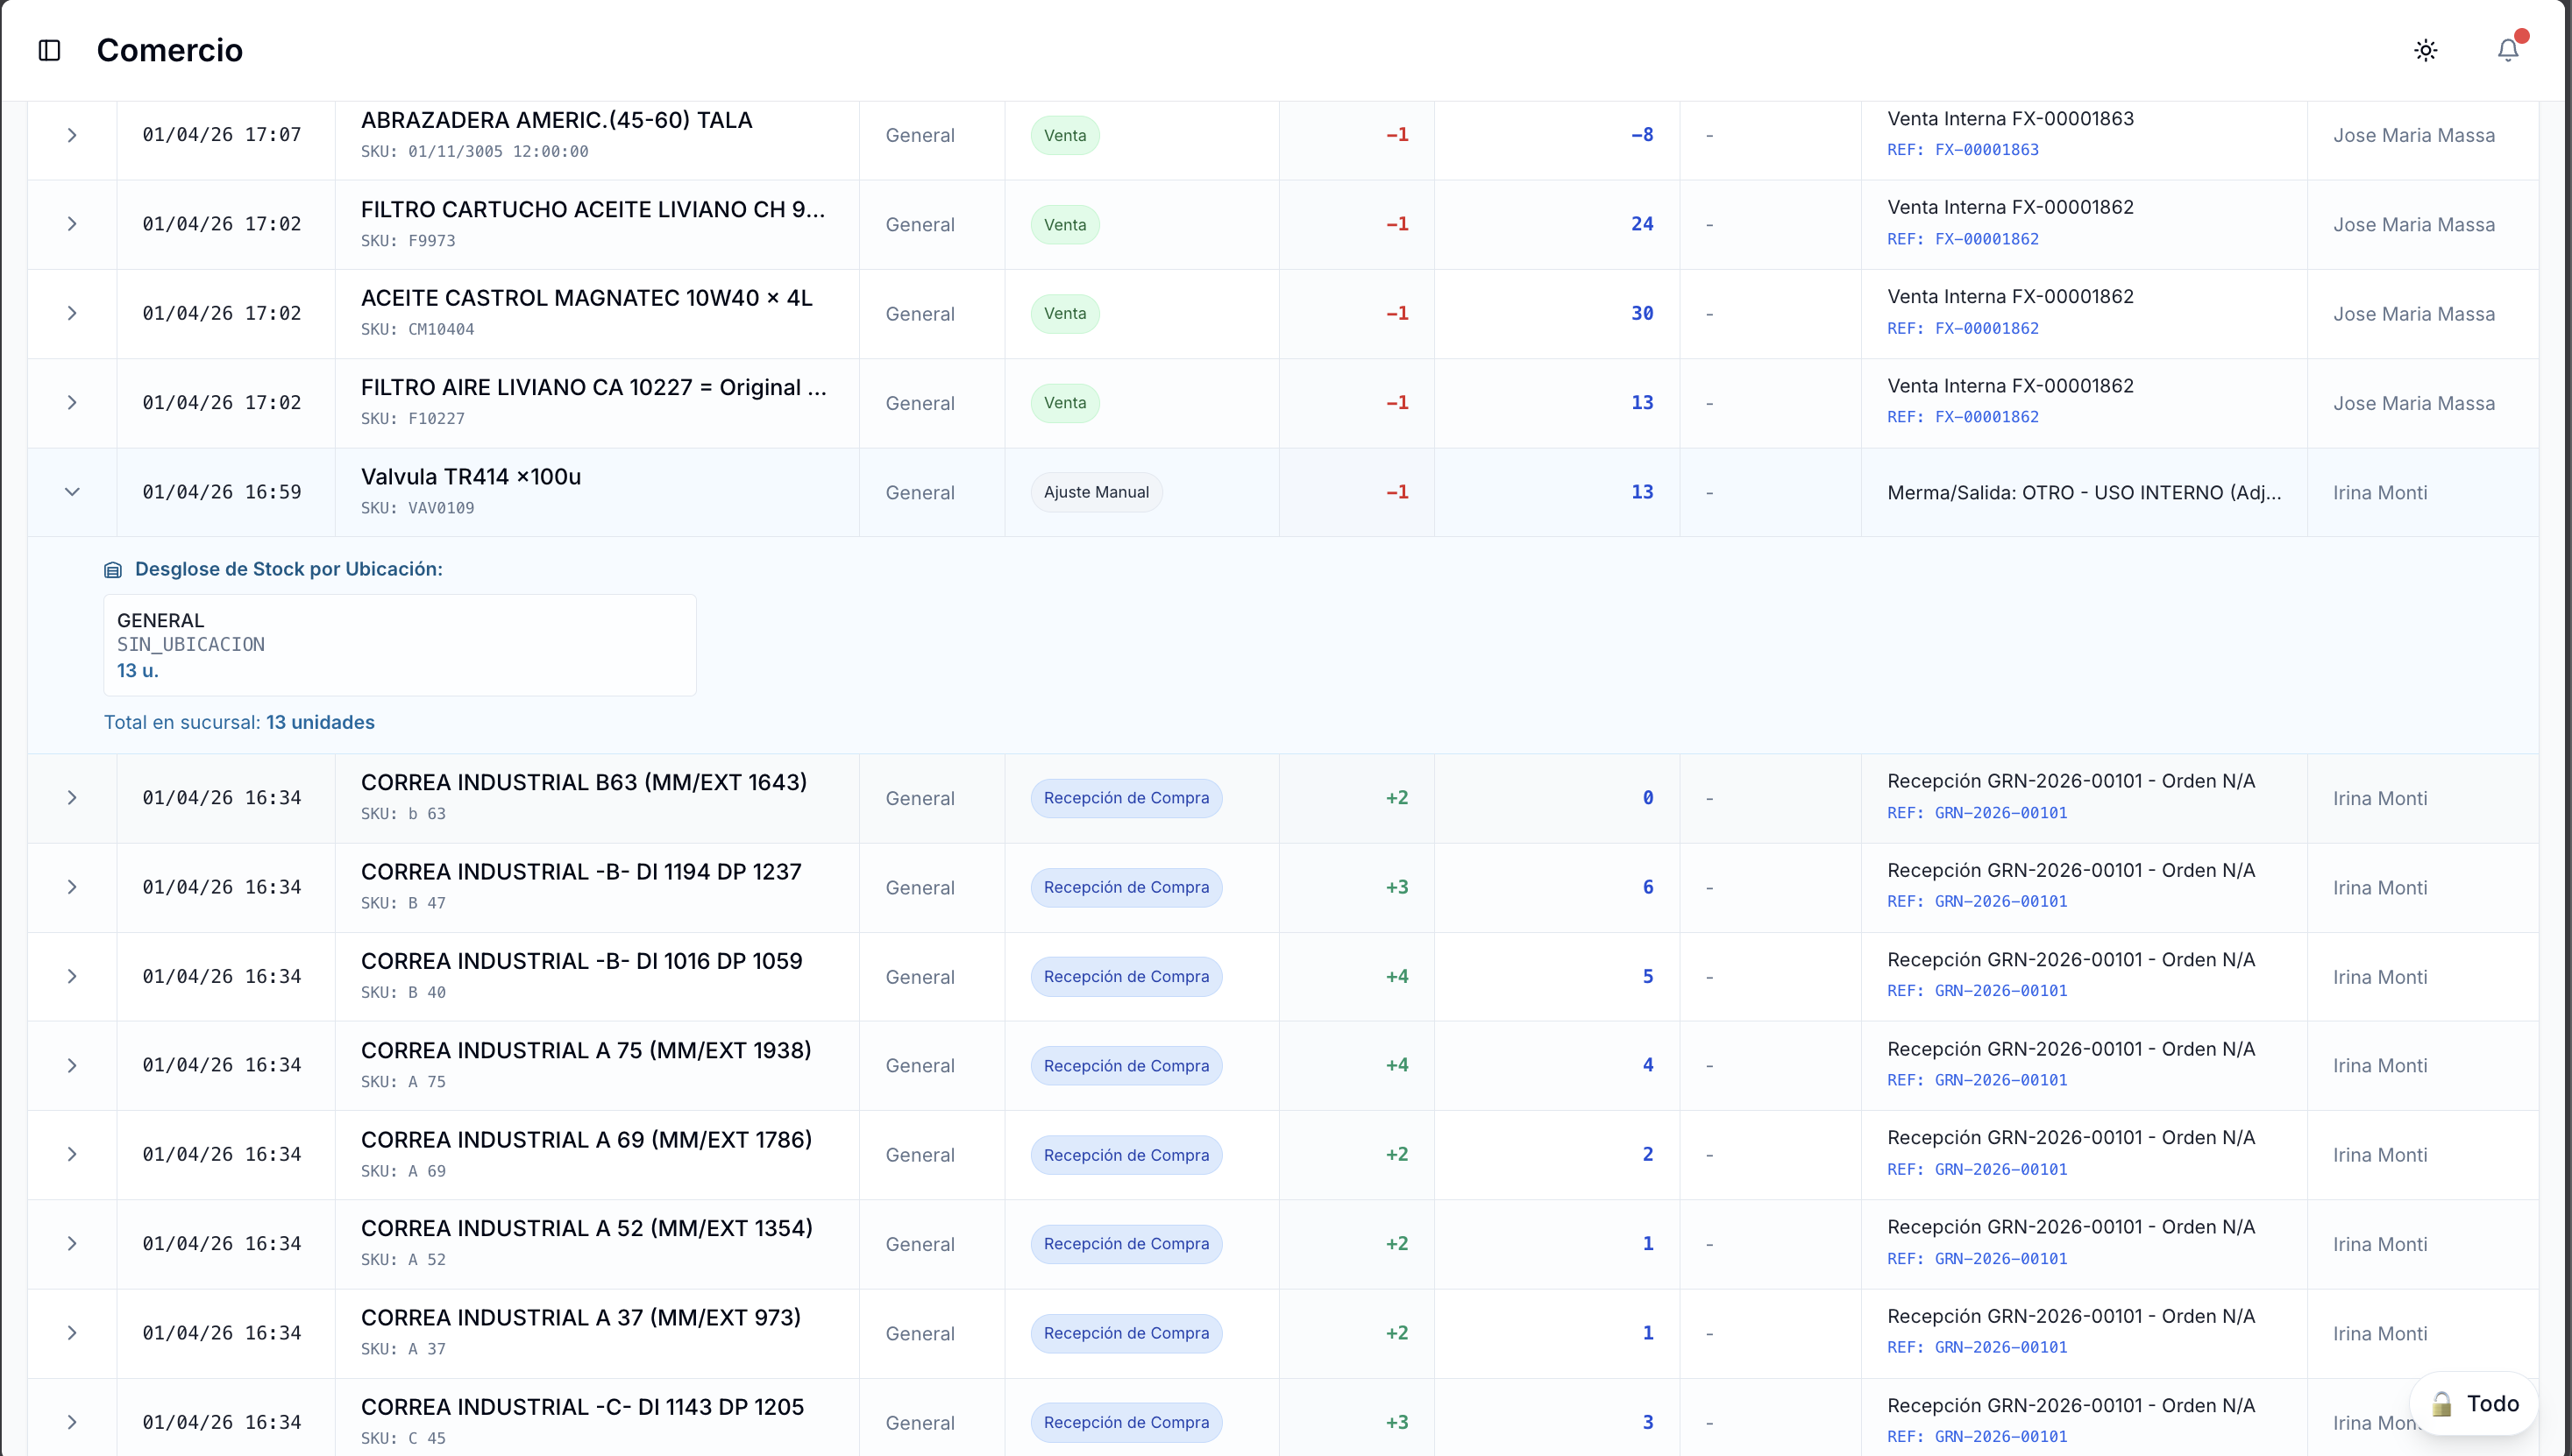Expand the ACEITE CASTROL MAGNATEC row
This screenshot has height=1456, width=2572.
(x=72, y=314)
